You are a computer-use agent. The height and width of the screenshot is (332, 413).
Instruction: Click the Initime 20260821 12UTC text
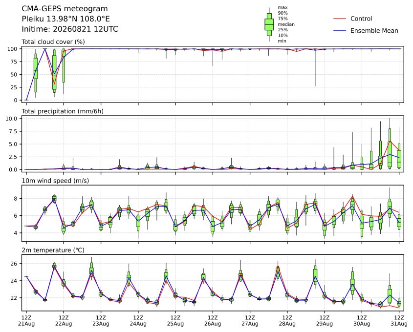coord(70,29)
